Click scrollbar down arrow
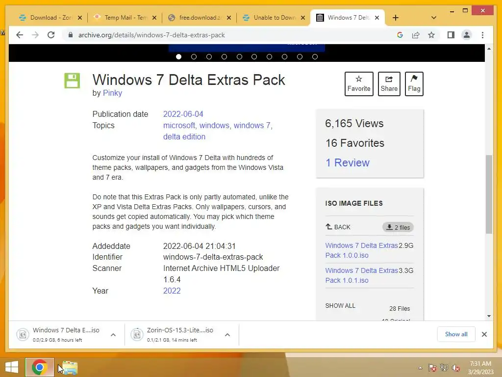Viewport: 502px width, 377px height. (489, 316)
